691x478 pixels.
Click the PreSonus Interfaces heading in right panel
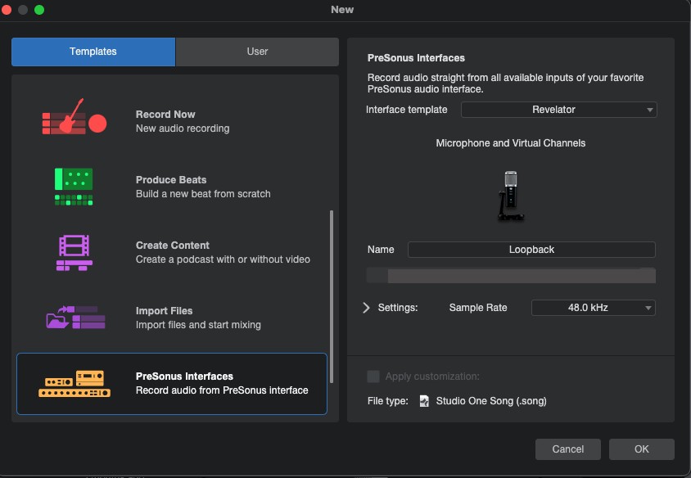416,58
